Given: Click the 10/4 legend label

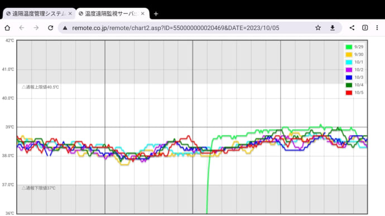Looking at the screenshot, I should click(359, 85).
